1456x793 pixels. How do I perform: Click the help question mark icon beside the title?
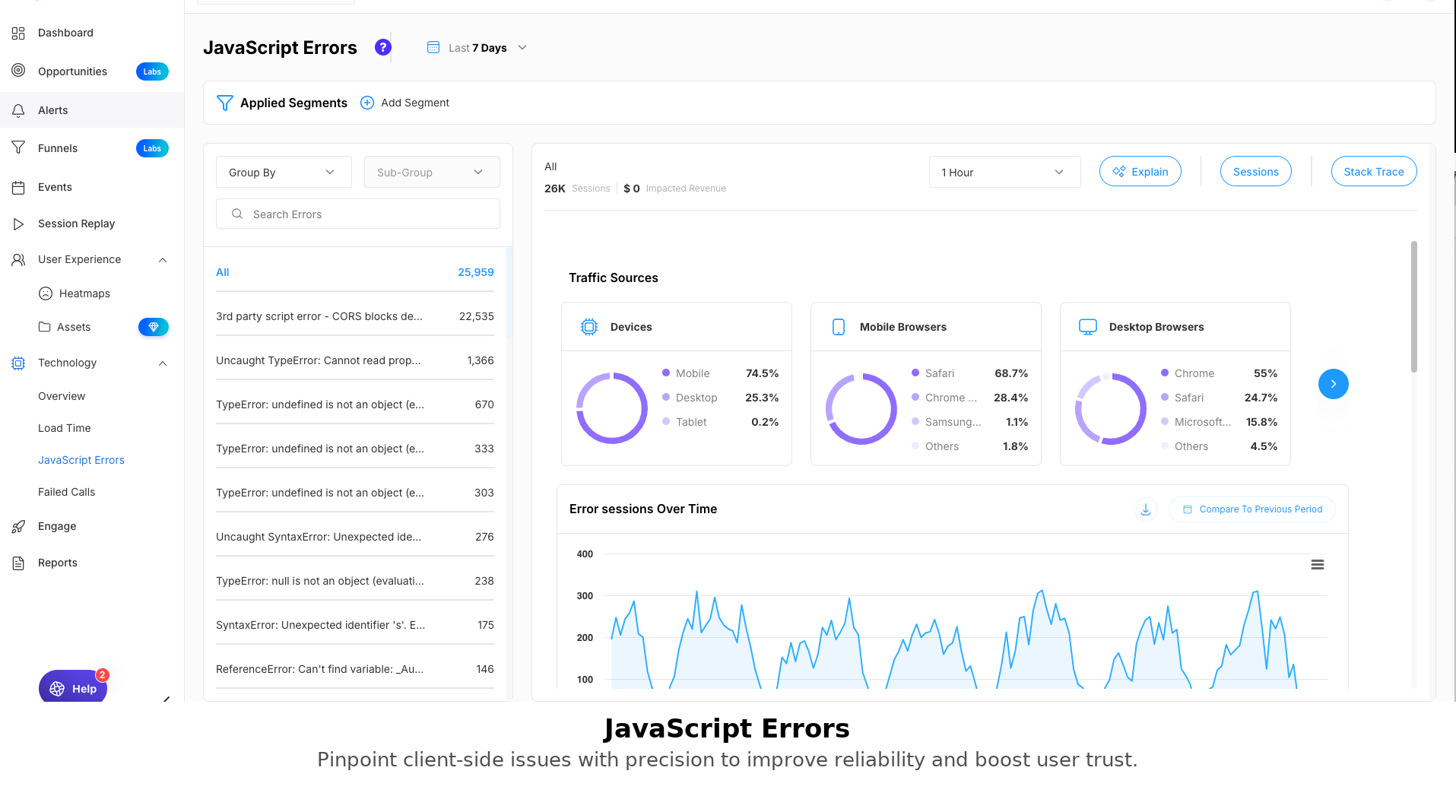[383, 47]
